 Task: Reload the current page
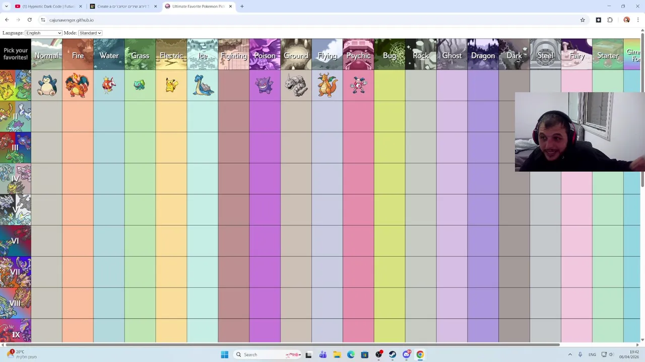click(x=30, y=20)
